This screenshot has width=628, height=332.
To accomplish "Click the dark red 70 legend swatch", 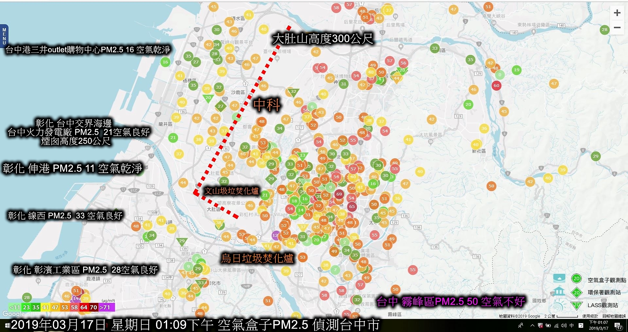I will [x=94, y=307].
